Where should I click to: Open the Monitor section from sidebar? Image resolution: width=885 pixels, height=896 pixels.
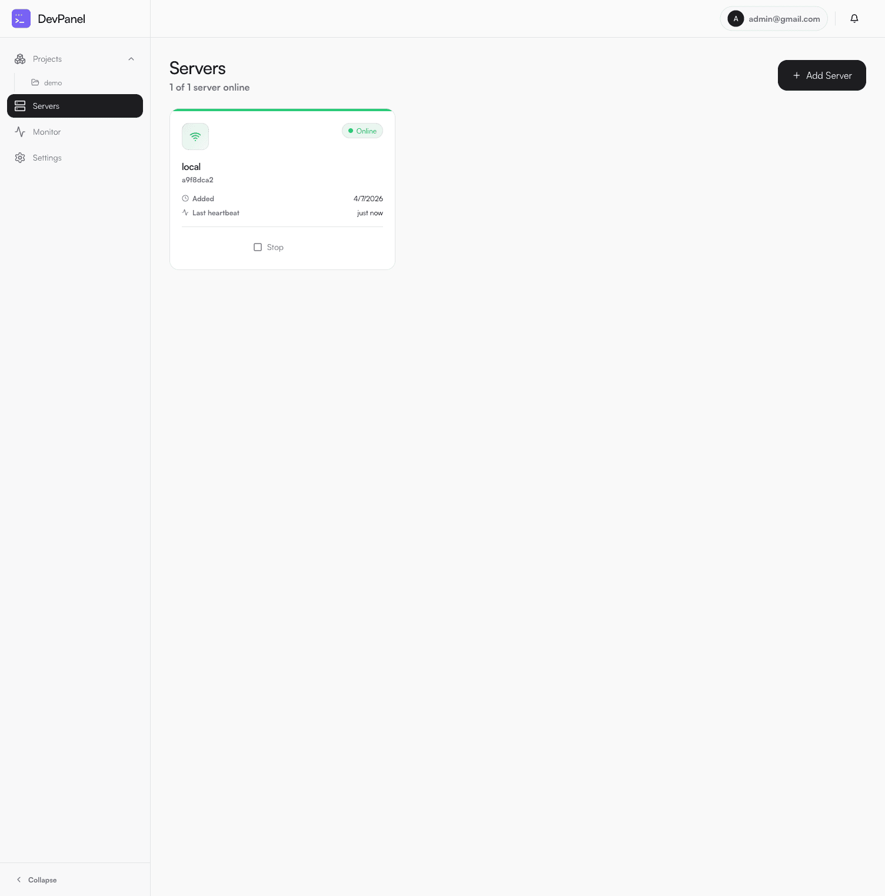pos(46,132)
